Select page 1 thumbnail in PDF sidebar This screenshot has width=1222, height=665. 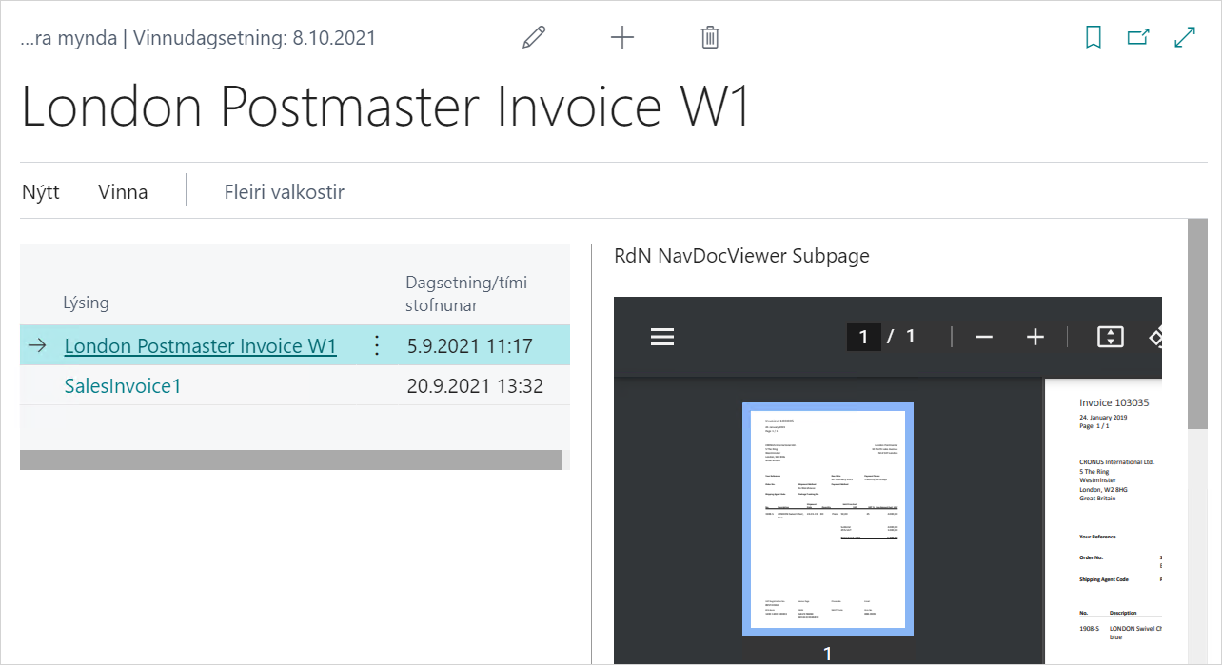pos(827,518)
